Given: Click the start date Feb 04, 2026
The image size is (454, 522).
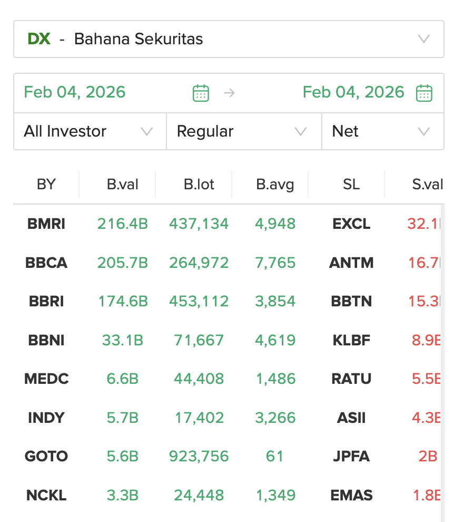Looking at the screenshot, I should click(75, 92).
